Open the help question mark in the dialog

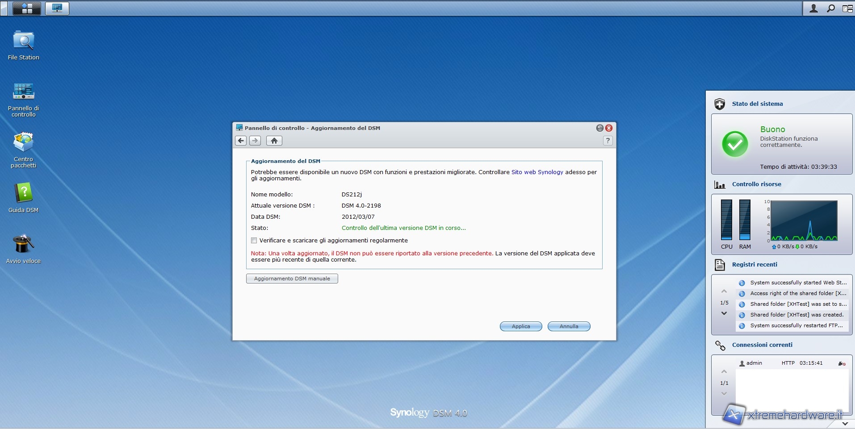click(x=608, y=141)
